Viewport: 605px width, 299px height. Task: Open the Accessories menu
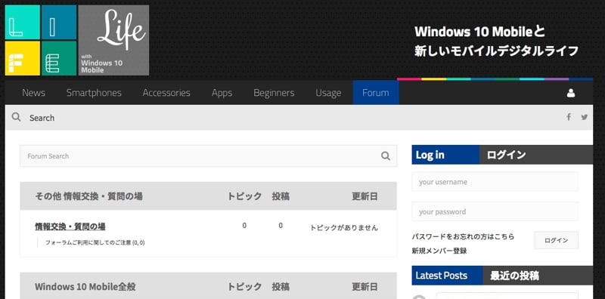pos(166,93)
